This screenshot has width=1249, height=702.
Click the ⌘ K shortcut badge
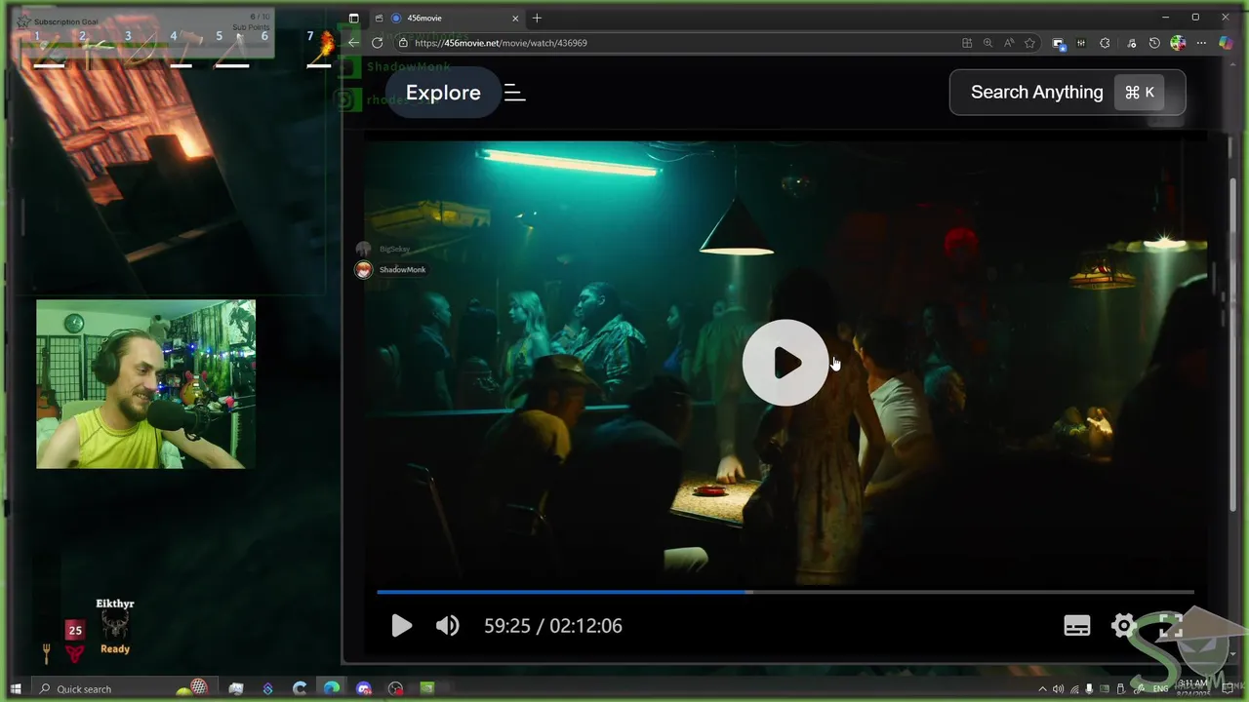(x=1140, y=93)
